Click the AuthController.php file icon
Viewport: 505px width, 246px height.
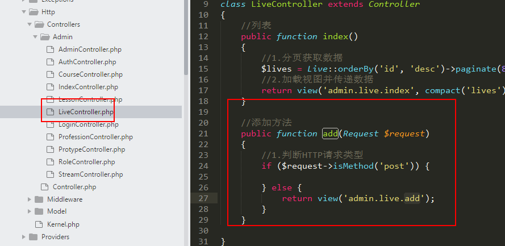pos(50,62)
